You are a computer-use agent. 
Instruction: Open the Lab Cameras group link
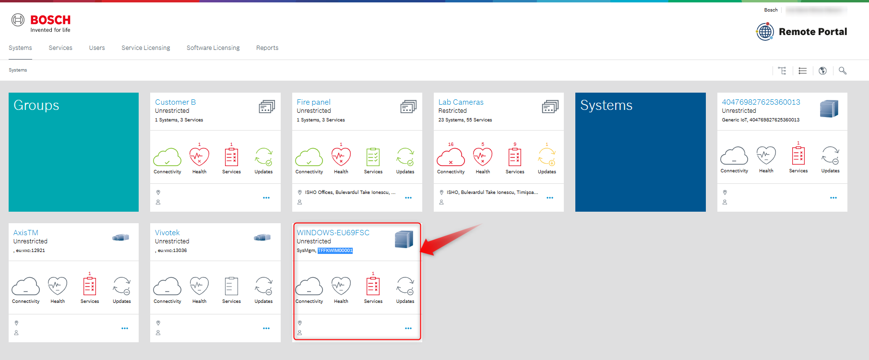pyautogui.click(x=461, y=102)
